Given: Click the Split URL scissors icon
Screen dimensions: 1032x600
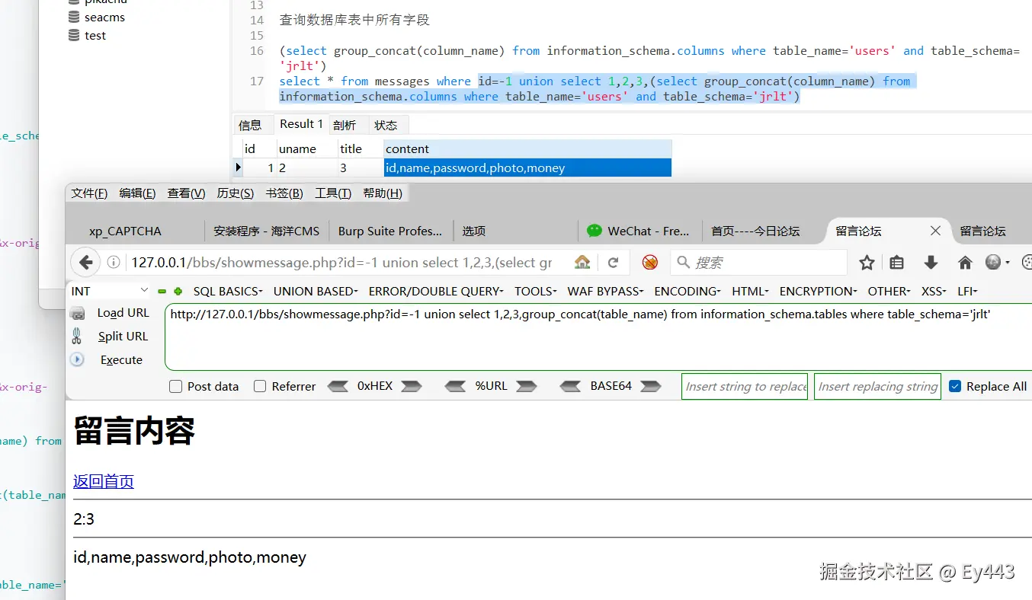Looking at the screenshot, I should coord(77,336).
